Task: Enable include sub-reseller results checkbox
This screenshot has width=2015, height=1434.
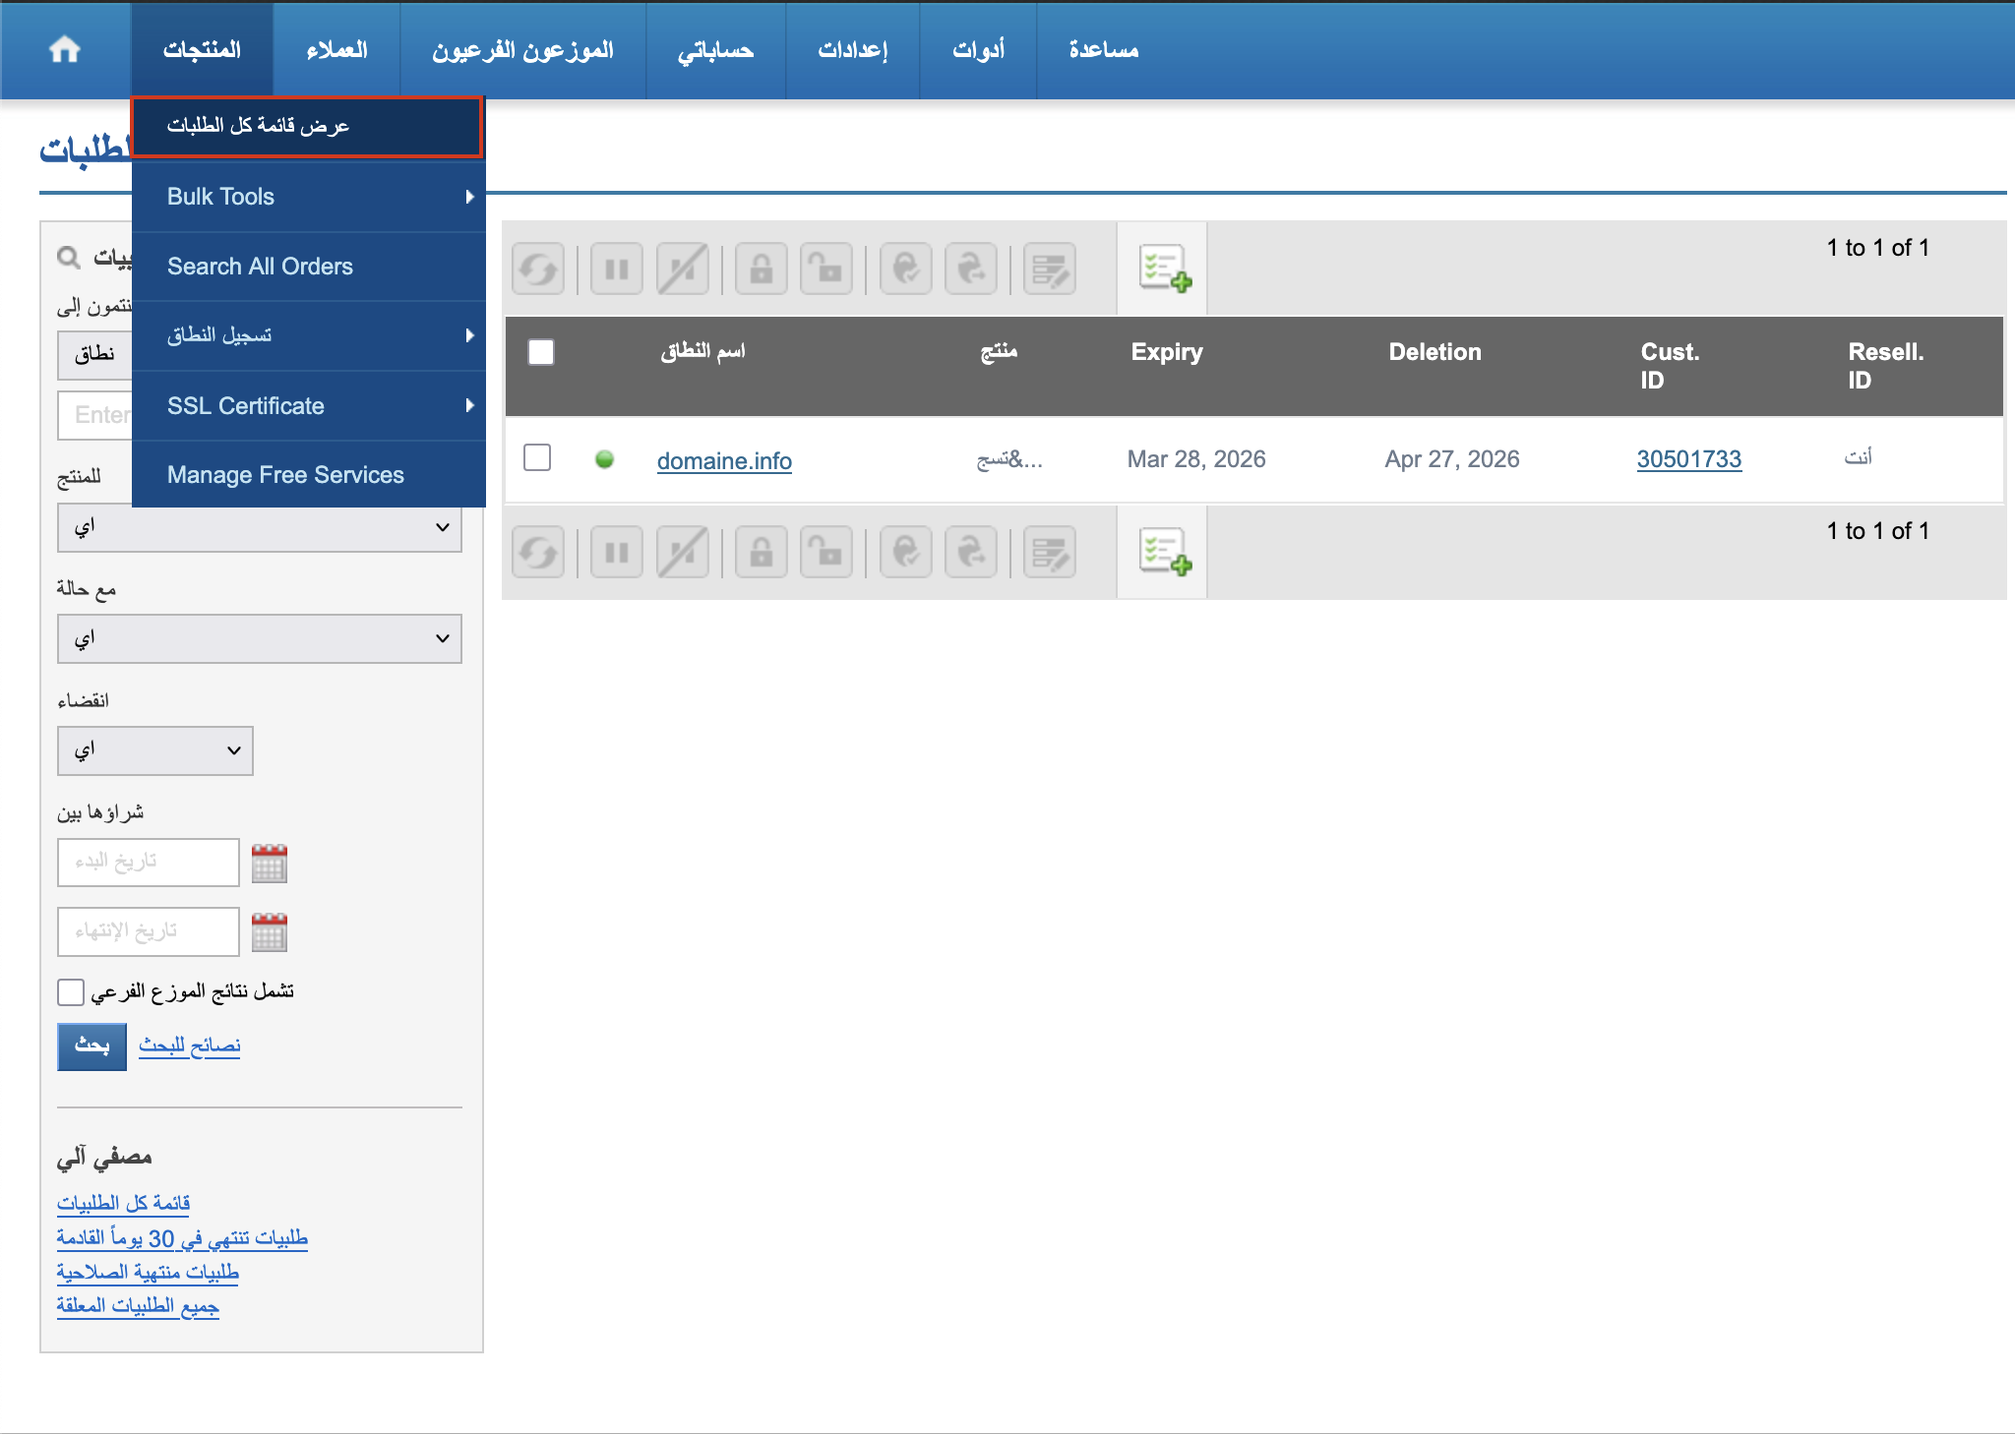Action: tap(71, 992)
